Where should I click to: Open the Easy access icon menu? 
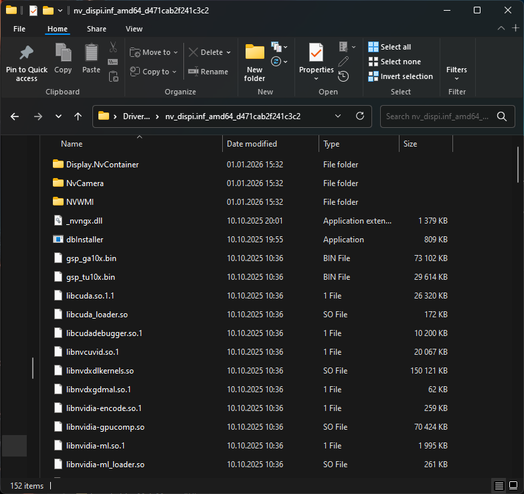[x=279, y=62]
